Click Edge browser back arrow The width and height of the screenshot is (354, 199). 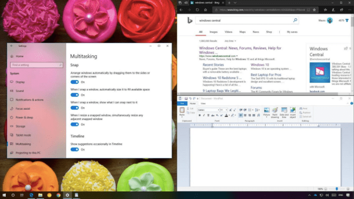point(181,10)
